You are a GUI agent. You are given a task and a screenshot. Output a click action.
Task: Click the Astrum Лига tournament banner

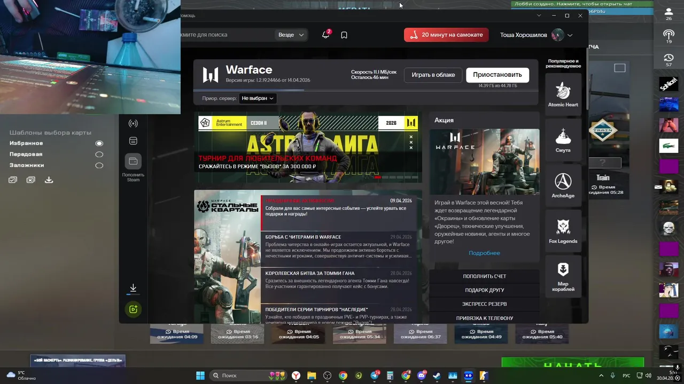(x=308, y=147)
